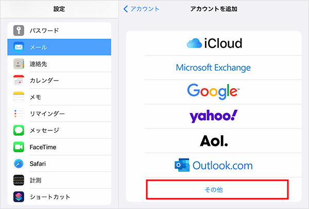
Task: Open the FaceTime settings row
Action: point(62,147)
